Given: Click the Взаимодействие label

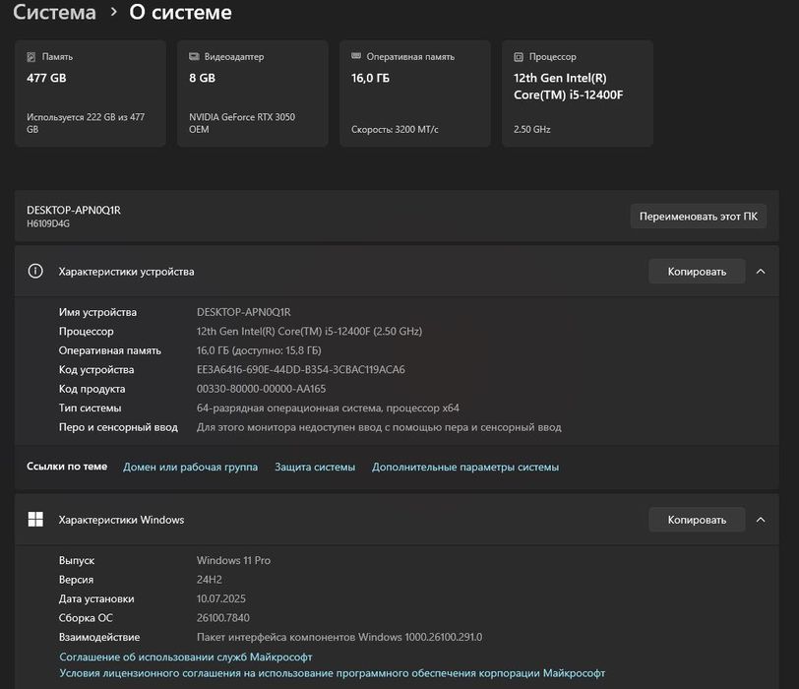Looking at the screenshot, I should (x=99, y=637).
